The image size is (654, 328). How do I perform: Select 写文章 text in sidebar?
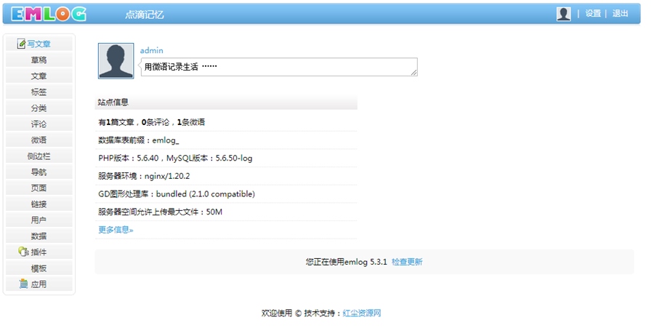pos(39,44)
